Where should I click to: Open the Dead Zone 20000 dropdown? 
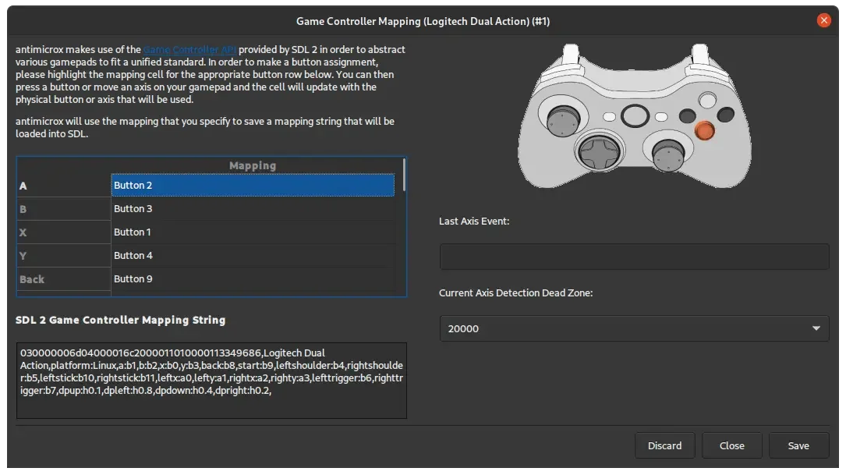pos(634,328)
